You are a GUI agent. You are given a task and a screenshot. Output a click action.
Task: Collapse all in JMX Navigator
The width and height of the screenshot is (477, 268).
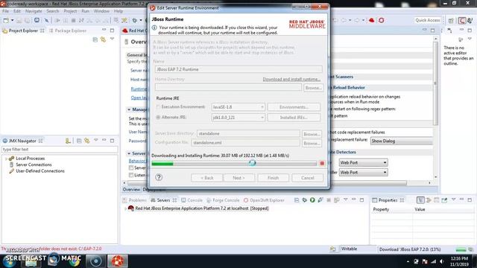pyautogui.click(x=79, y=141)
